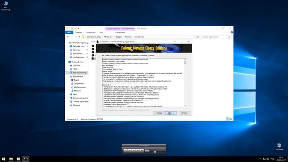The image size is (288, 162).
Task: Switch Explorer to large icons view
Action: point(231,119)
